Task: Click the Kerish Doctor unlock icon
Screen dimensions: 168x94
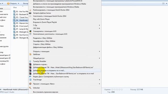Action: pos(30,10)
